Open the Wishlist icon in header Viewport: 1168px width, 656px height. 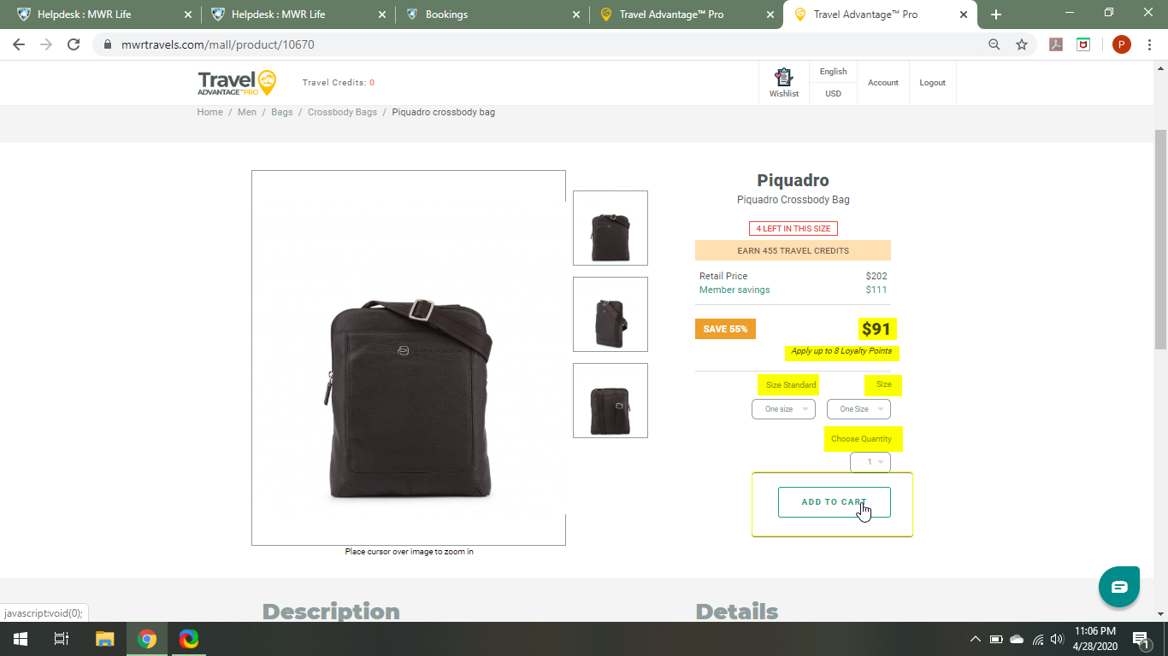pos(783,83)
